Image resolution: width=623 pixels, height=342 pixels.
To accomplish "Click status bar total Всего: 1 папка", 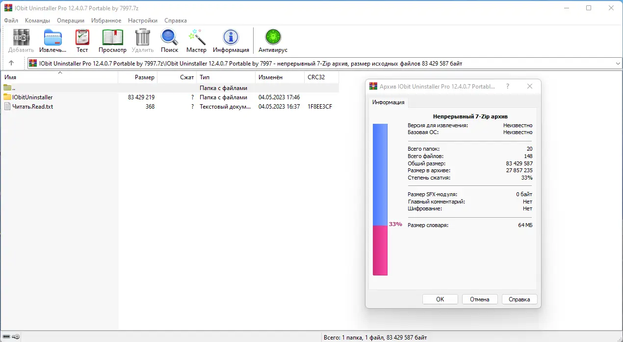I will coord(375,337).
